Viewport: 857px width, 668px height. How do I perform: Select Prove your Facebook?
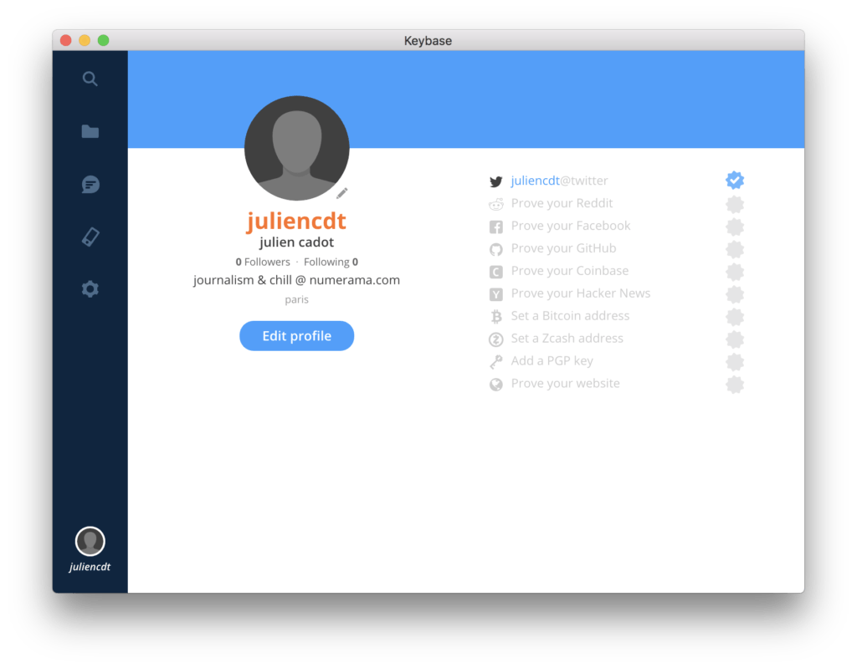pos(570,226)
